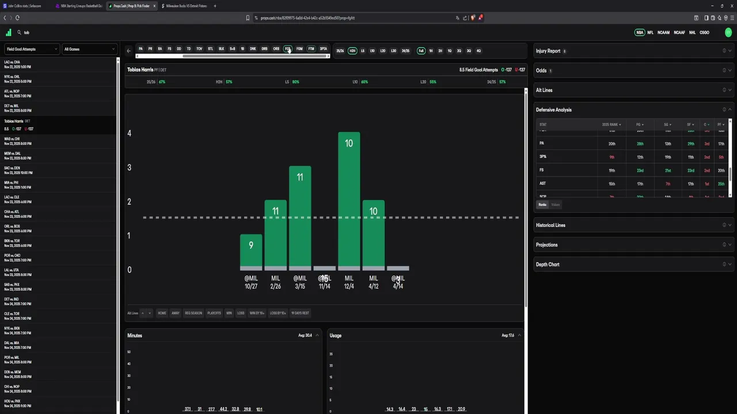Open a new browser tab with plus
Viewport: 737px width, 414px height.
point(215,6)
